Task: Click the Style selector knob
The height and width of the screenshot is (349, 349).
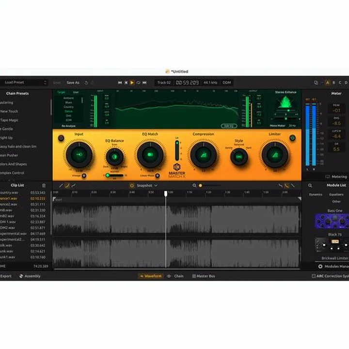Action: point(239,157)
